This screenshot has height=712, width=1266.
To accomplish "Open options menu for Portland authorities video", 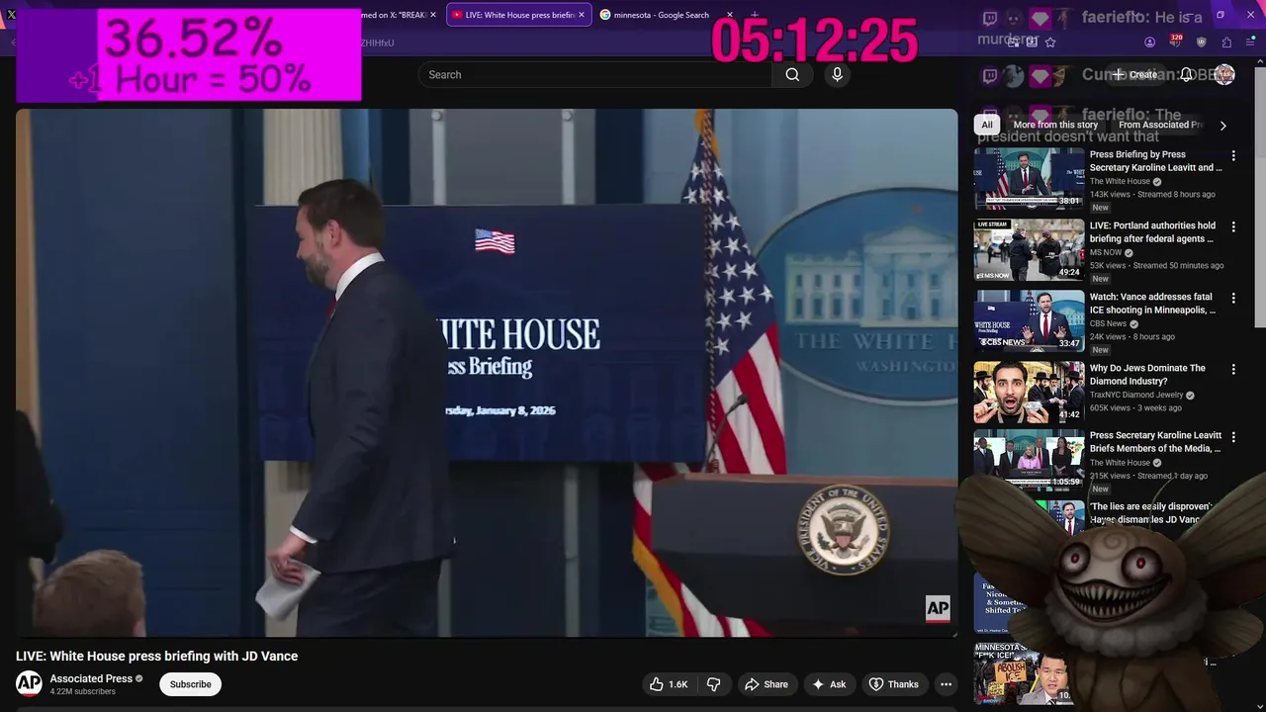I will (1233, 226).
